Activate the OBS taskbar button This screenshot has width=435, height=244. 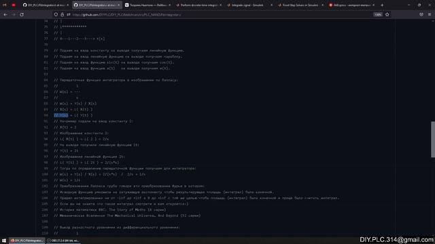tap(63, 241)
